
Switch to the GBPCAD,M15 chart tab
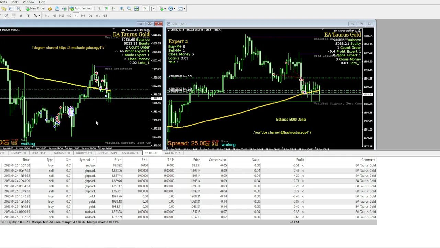coord(107,153)
